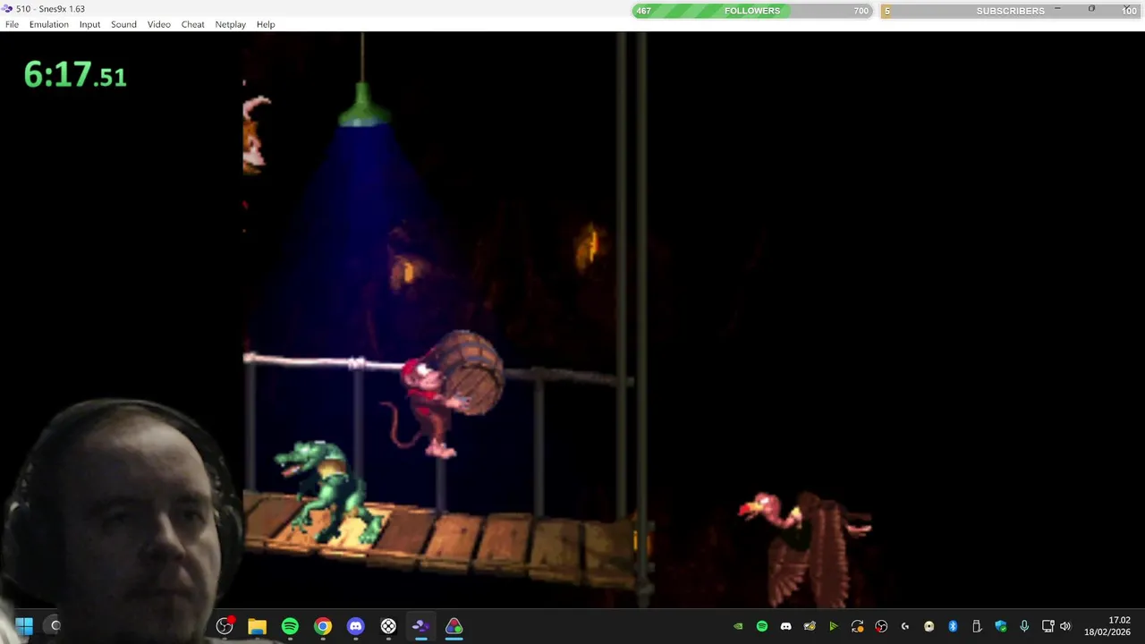The image size is (1145, 644).
Task: Open the Netplay menu
Action: click(230, 24)
